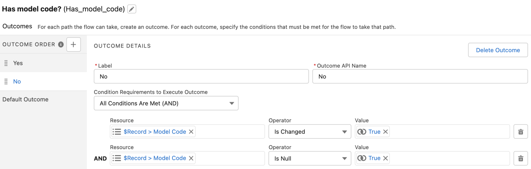Delete the Is Null condition row trash icon
The image size is (531, 169).
pyautogui.click(x=521, y=158)
